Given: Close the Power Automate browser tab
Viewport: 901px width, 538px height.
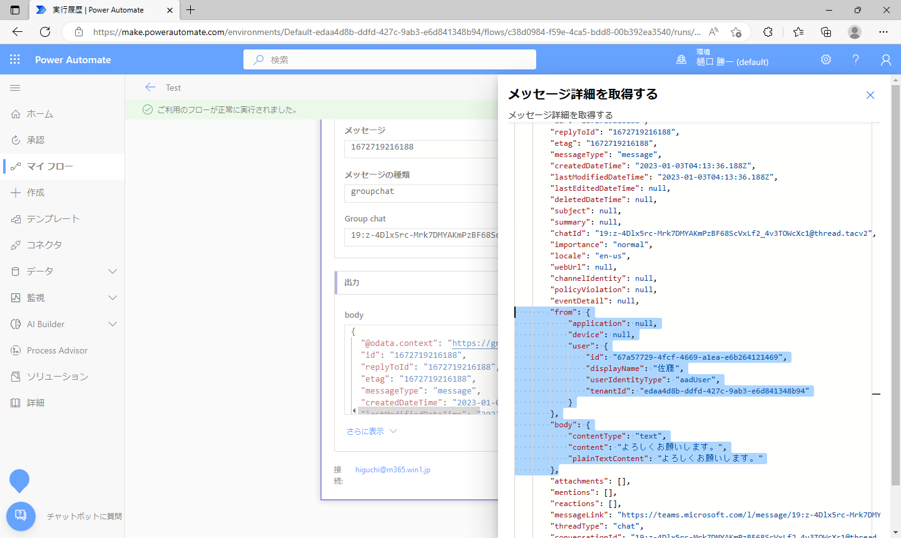Looking at the screenshot, I should click(168, 10).
